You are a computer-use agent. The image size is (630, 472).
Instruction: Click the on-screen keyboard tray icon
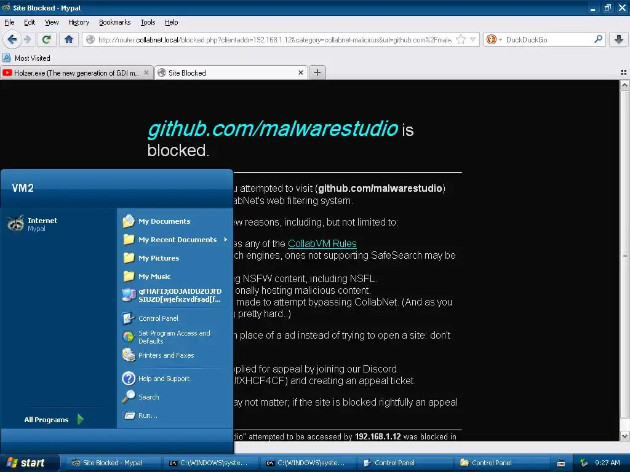click(x=561, y=463)
